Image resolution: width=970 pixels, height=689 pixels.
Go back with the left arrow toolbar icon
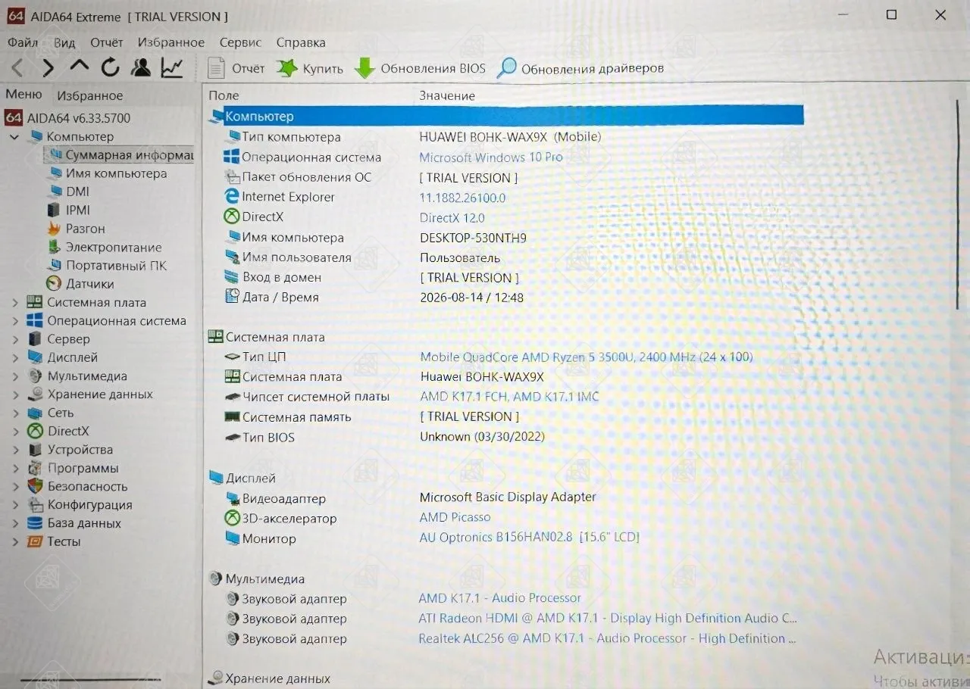point(17,68)
